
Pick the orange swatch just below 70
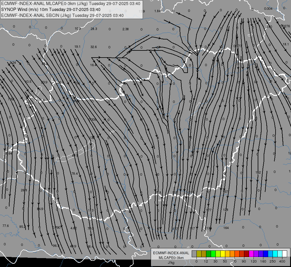232,254
